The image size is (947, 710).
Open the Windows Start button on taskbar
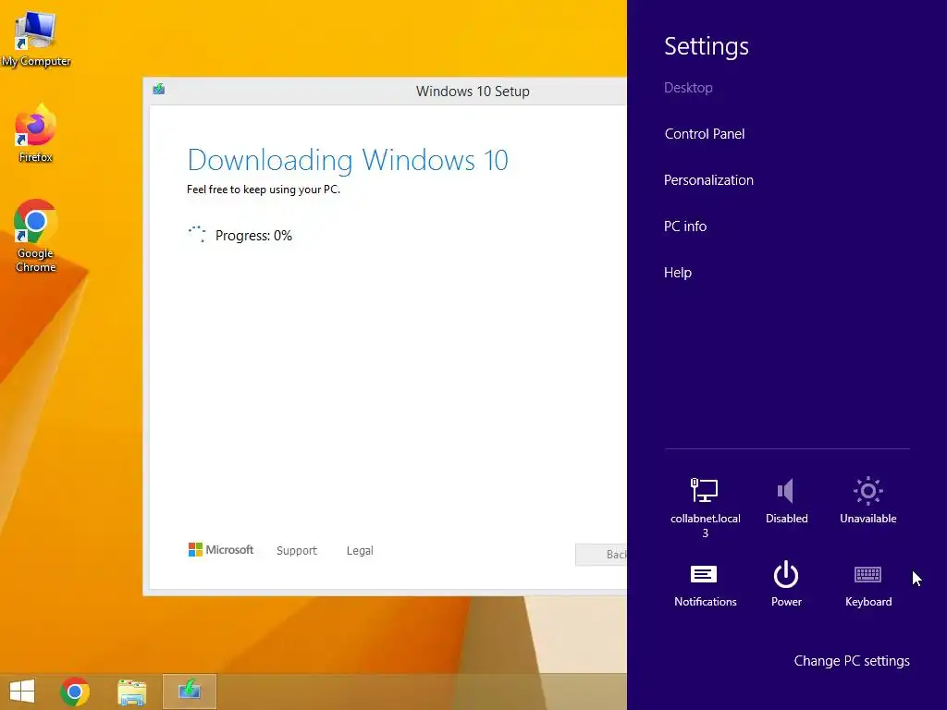pos(22,692)
